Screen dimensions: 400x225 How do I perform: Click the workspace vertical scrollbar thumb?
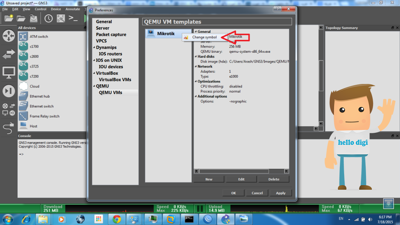point(321,75)
